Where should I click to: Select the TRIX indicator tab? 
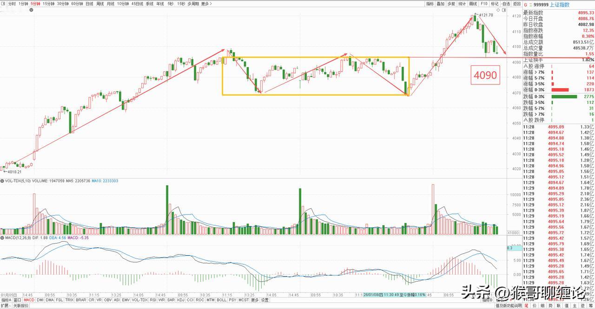point(70,300)
